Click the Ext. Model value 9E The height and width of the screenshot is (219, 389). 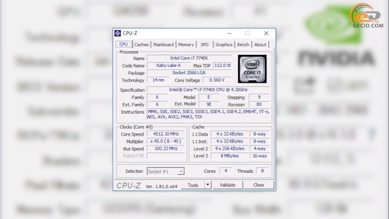[x=209, y=104]
